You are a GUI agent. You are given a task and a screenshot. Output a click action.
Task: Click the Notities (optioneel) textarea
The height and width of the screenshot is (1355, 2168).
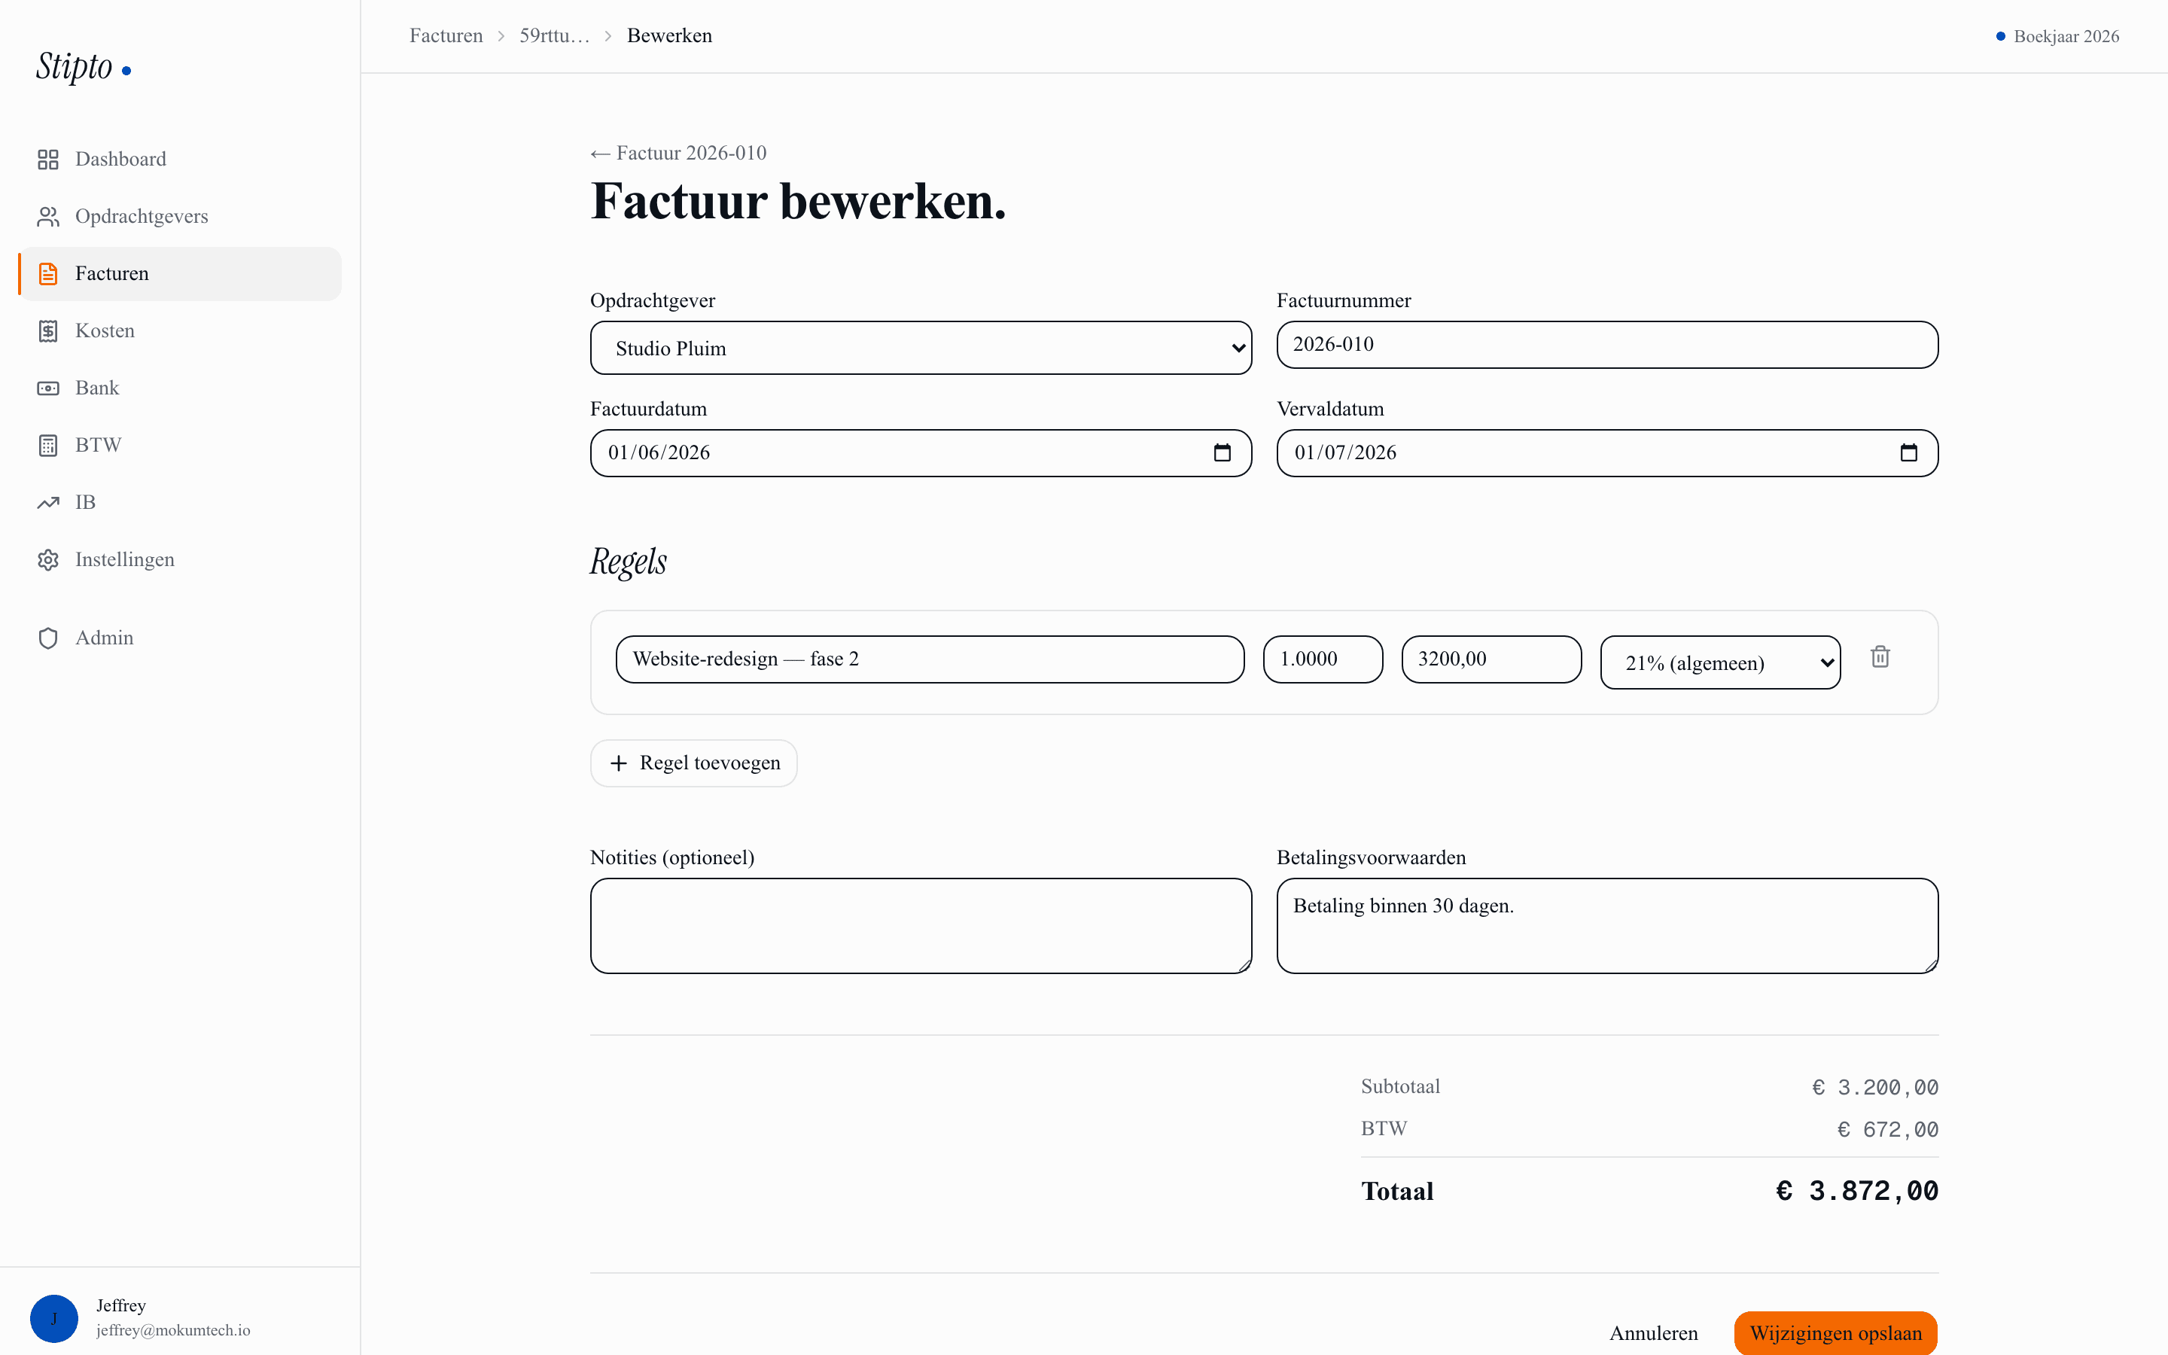[921, 926]
